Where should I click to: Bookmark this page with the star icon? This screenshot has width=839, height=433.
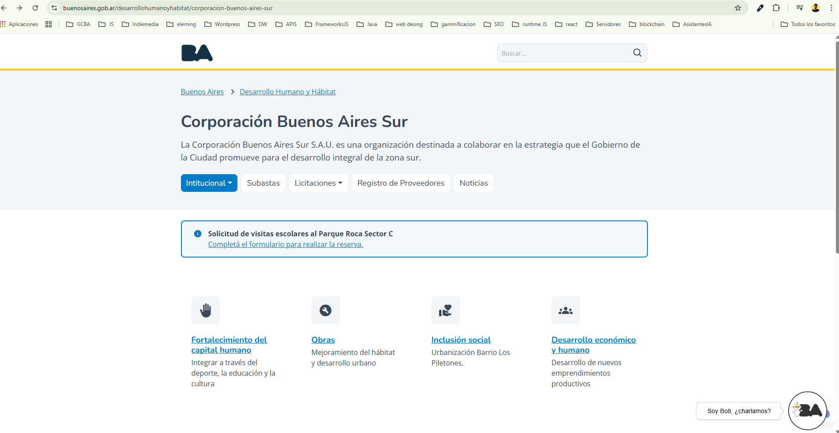(x=737, y=8)
